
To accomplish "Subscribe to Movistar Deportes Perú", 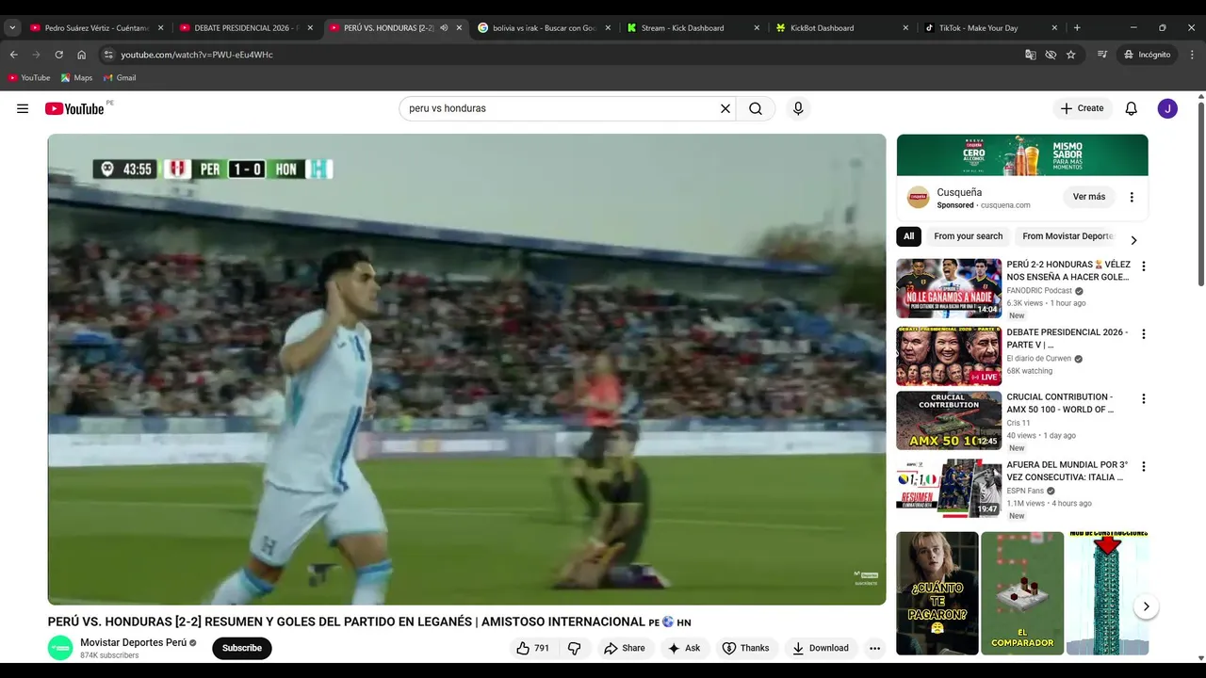I will (x=242, y=648).
